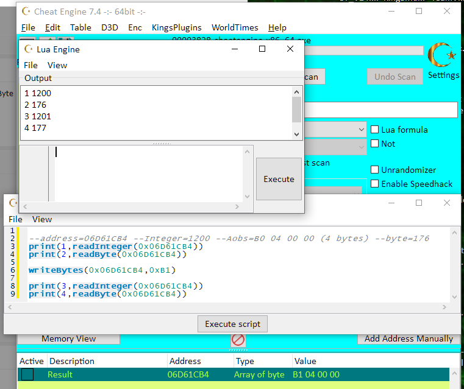Close the Lua Engine window
The image size is (464, 389).
click(x=290, y=49)
